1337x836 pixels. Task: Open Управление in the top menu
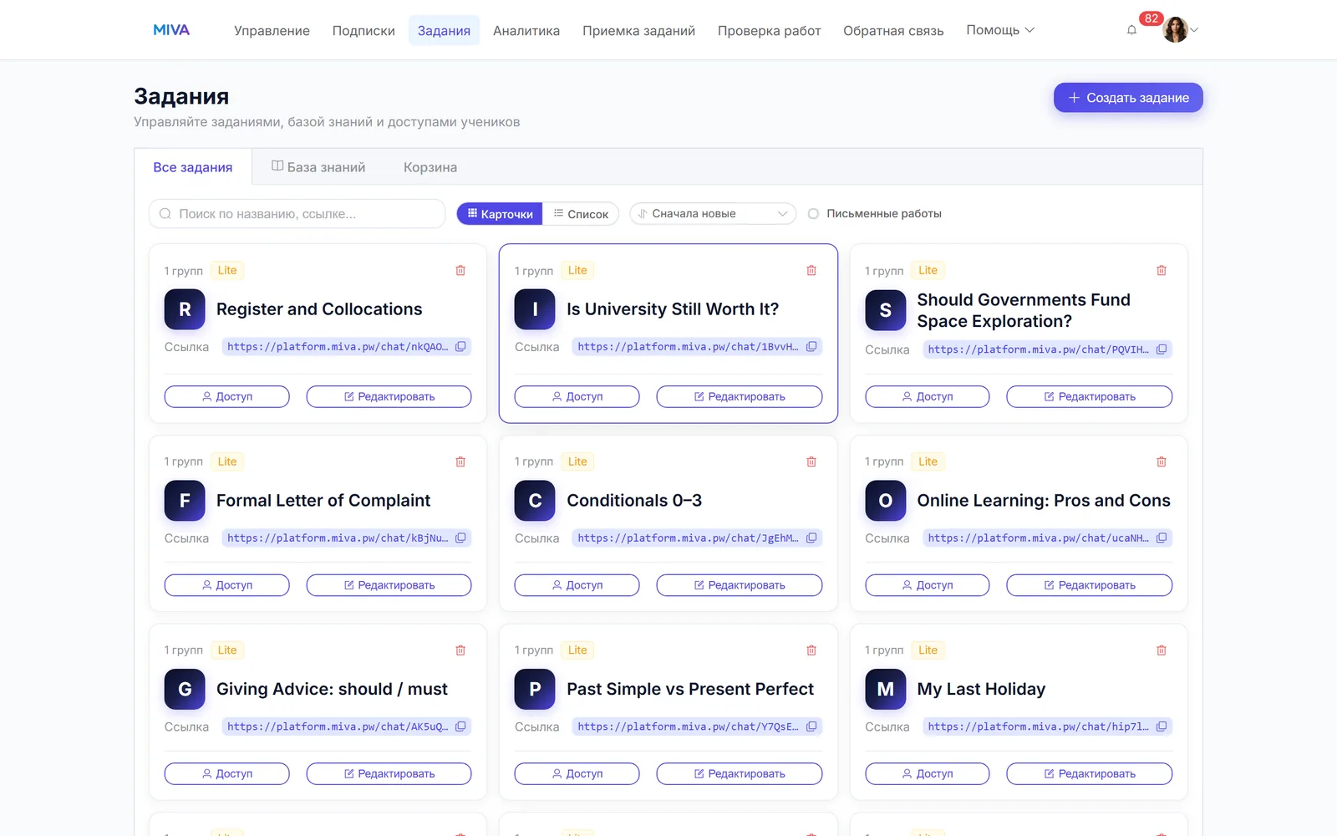[x=272, y=31]
